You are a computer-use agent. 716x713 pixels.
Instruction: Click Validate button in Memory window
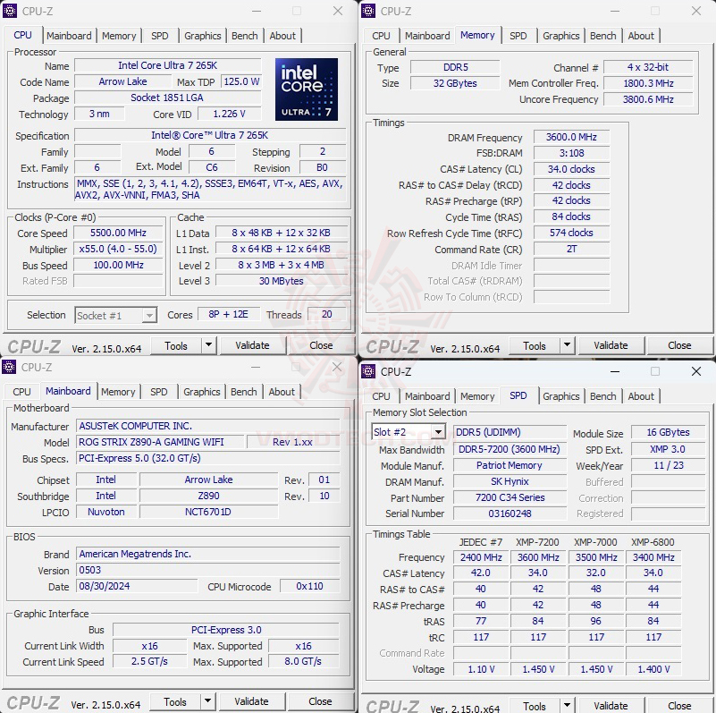pos(611,345)
